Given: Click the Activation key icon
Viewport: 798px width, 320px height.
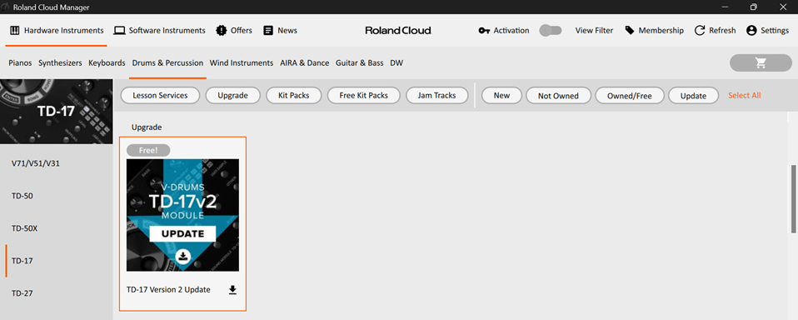Looking at the screenshot, I should point(484,31).
